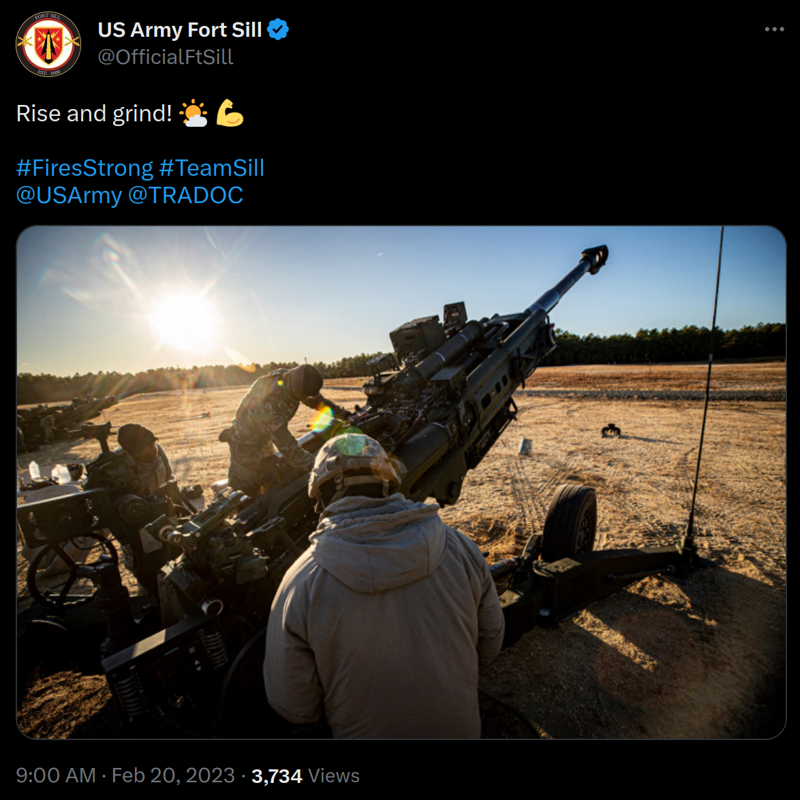The image size is (800, 800).
Task: Open the Fort Sill profile avatar
Action: point(48,44)
